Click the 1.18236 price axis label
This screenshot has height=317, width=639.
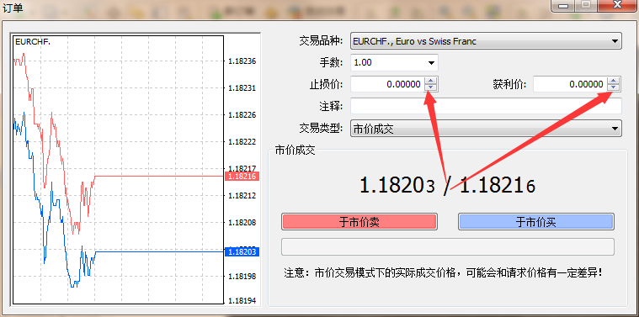click(242, 61)
